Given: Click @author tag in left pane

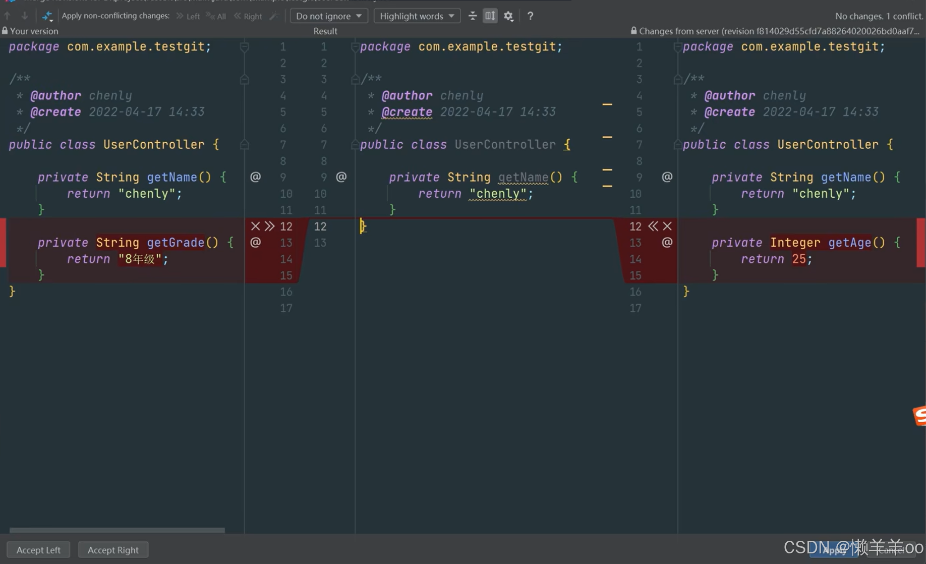Looking at the screenshot, I should (x=55, y=96).
